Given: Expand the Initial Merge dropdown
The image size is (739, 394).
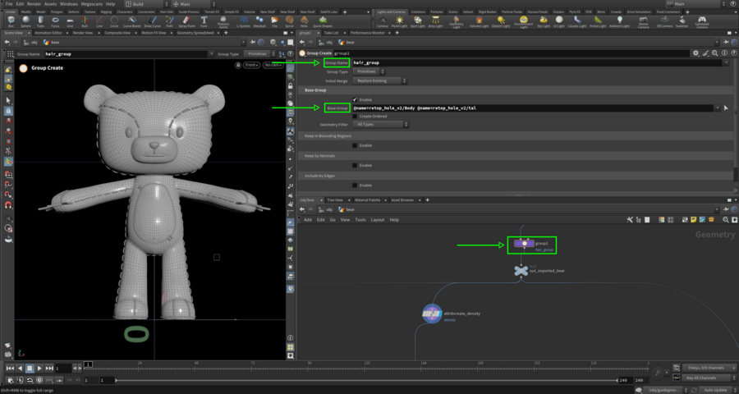Looking at the screenshot, I should point(380,80).
